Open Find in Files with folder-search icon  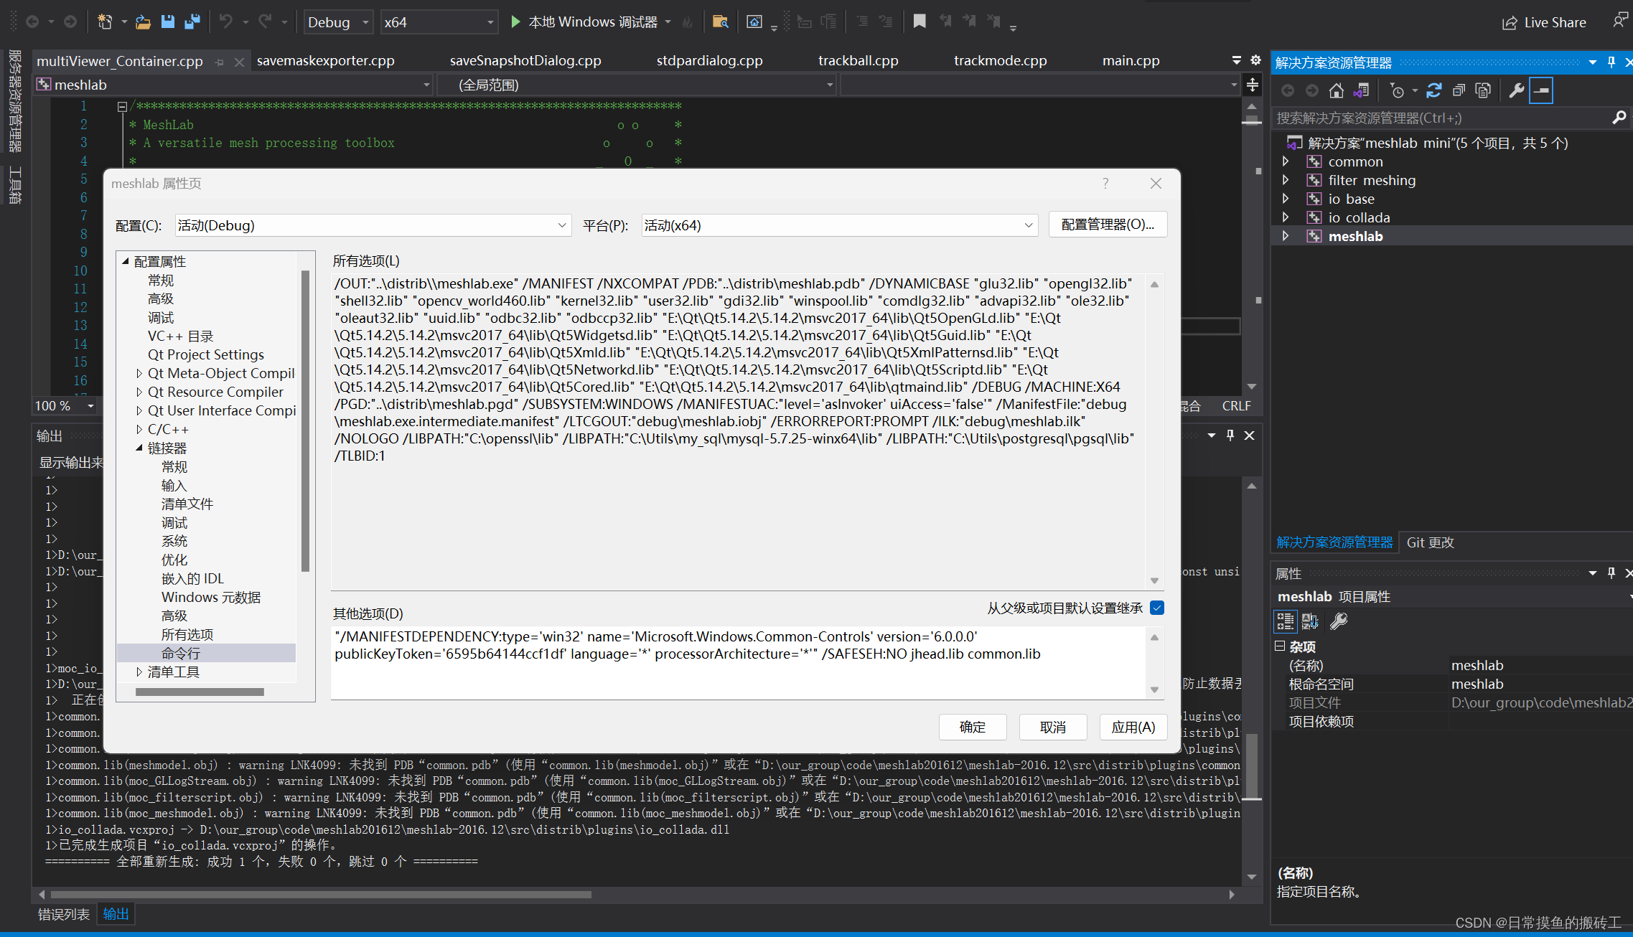(720, 22)
